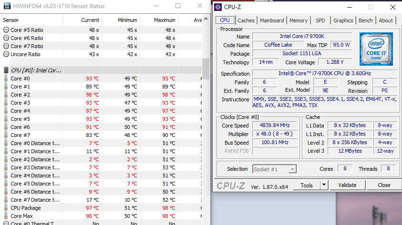Click the Threads value 8
The width and height of the screenshot is (402, 225).
coord(388,168)
